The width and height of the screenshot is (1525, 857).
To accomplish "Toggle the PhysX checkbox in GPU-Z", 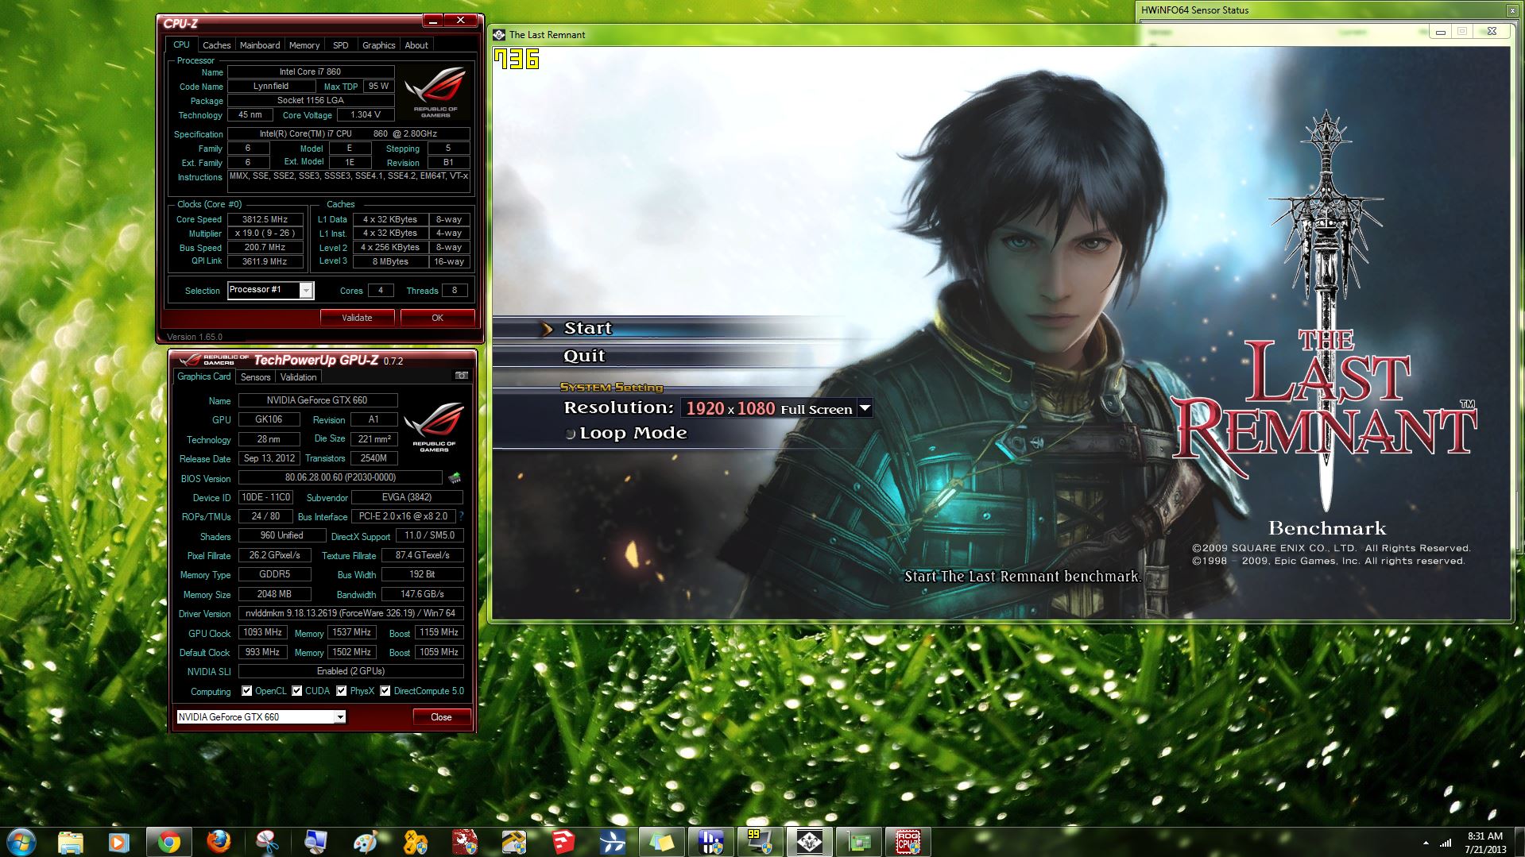I will pyautogui.click(x=342, y=691).
